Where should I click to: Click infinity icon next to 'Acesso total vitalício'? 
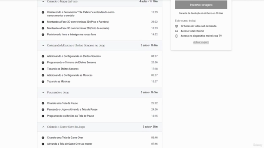pyautogui.click(x=177, y=31)
